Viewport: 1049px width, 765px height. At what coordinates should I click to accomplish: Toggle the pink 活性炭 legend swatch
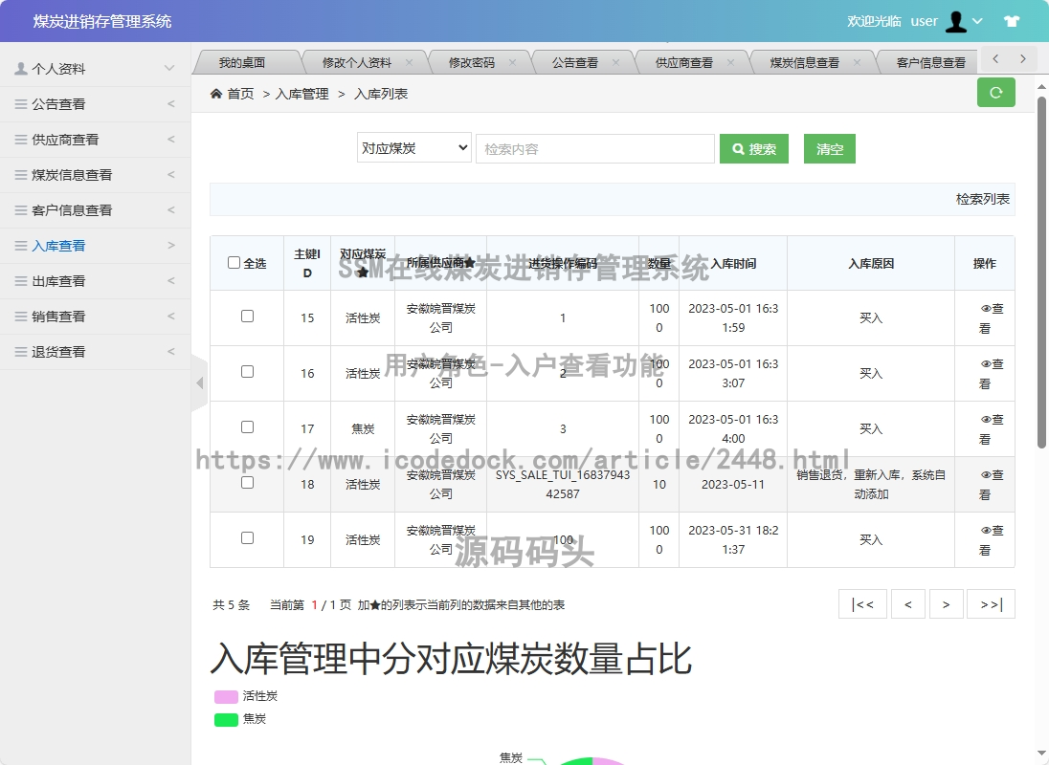coord(226,697)
